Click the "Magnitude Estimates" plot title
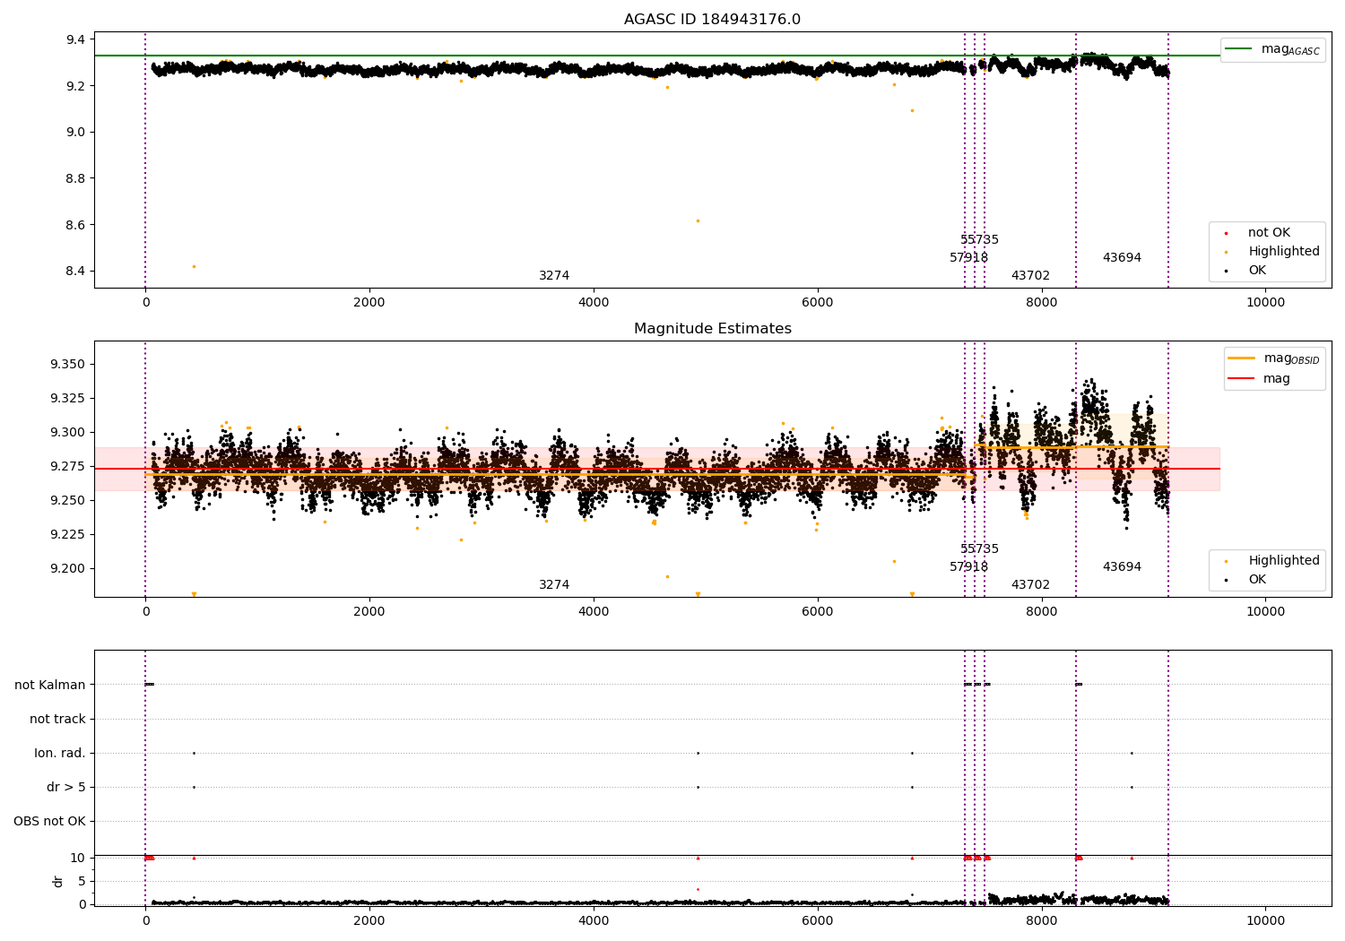Viewport: 1345px width, 941px height. pyautogui.click(x=712, y=329)
